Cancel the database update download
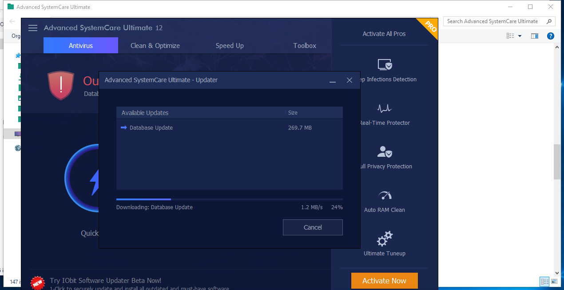 point(313,227)
